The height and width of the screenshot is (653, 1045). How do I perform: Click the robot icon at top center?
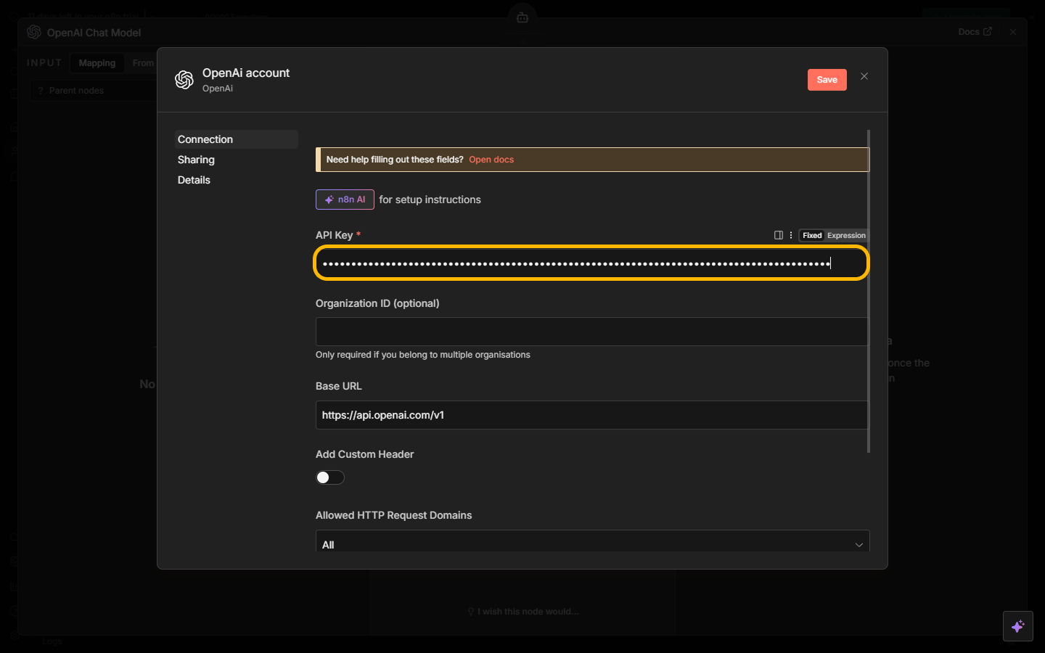522,17
